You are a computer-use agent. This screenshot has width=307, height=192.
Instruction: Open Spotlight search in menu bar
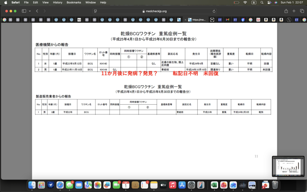click(262, 2)
